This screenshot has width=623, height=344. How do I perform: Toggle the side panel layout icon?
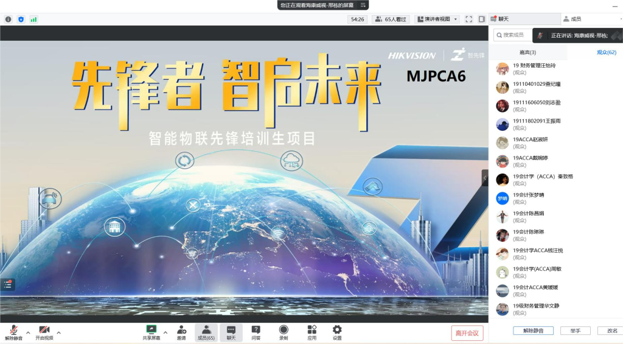click(481, 19)
